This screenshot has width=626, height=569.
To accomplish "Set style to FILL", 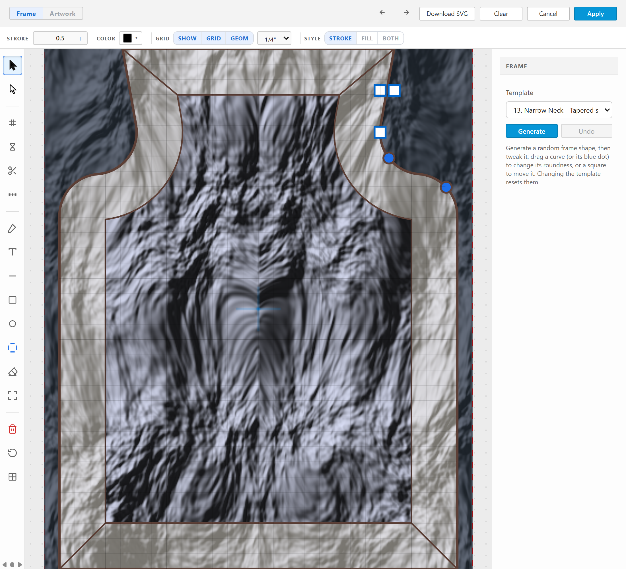I will pyautogui.click(x=367, y=38).
